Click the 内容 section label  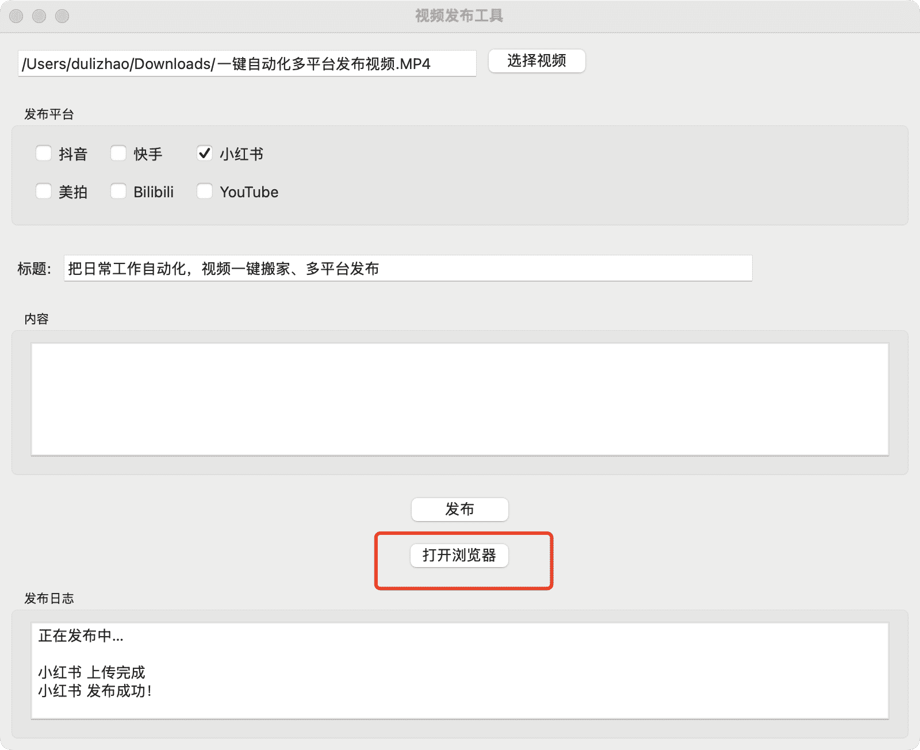coord(36,319)
